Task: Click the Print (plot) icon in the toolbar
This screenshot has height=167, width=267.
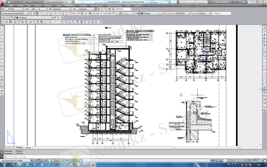Action: [x=15, y=22]
